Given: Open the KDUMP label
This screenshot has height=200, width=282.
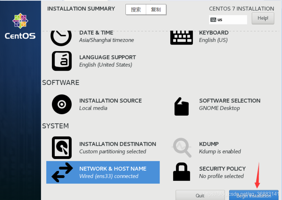Looking at the screenshot, I should pos(209,144).
